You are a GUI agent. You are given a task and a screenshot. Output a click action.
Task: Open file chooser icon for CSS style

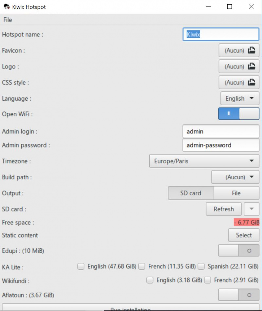[x=252, y=82]
